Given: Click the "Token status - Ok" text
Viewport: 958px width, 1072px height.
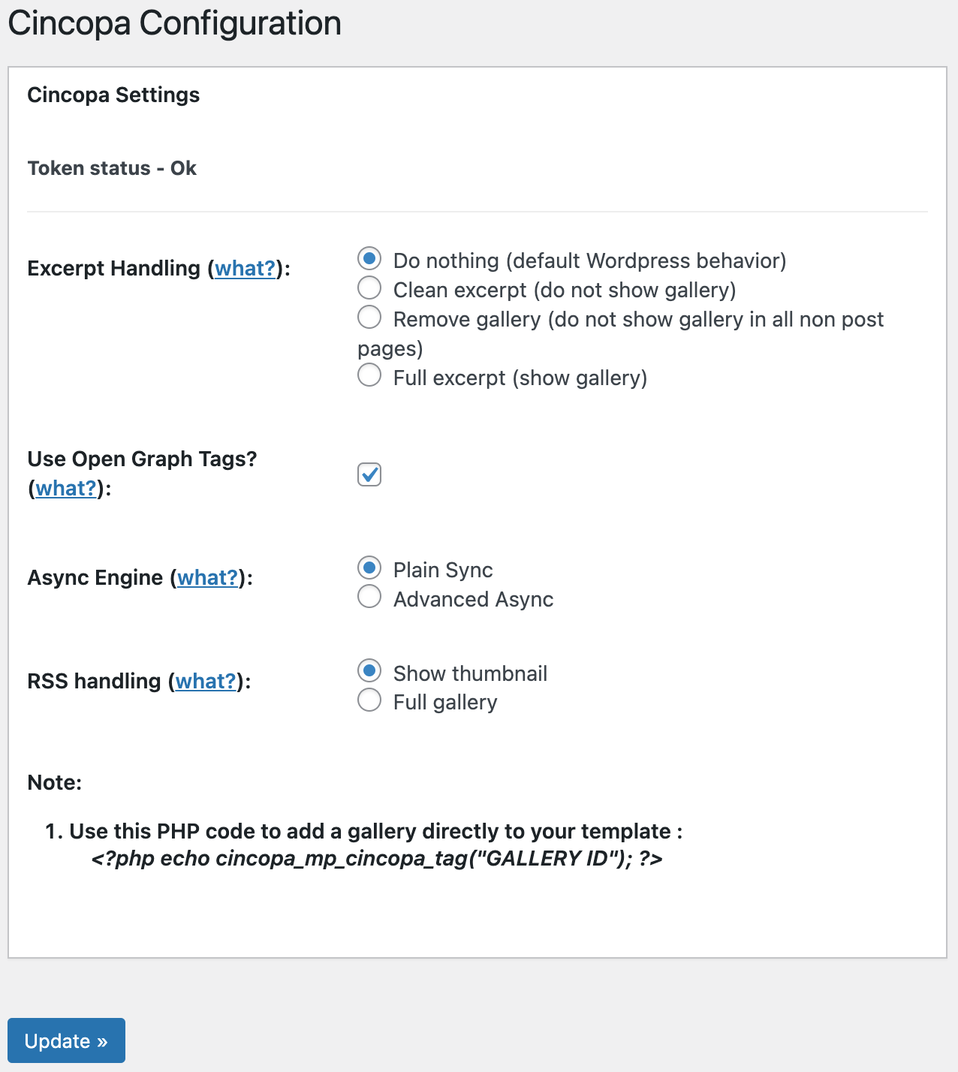Looking at the screenshot, I should tap(112, 168).
